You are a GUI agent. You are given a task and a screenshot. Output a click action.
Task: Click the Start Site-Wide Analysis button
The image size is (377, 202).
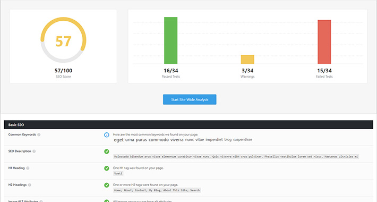click(x=190, y=99)
